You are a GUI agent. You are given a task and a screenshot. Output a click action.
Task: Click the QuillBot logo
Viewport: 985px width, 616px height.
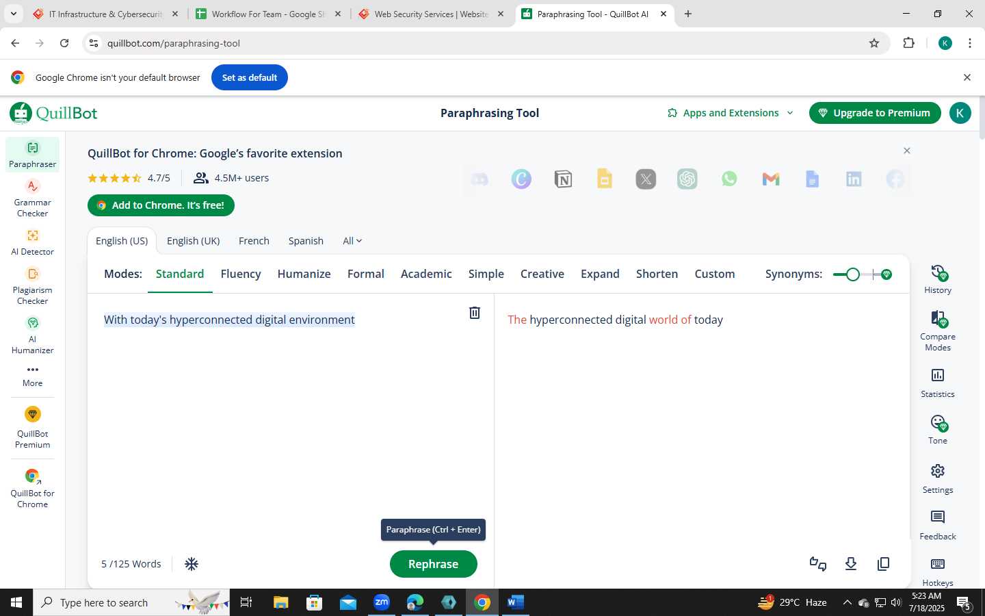[54, 113]
